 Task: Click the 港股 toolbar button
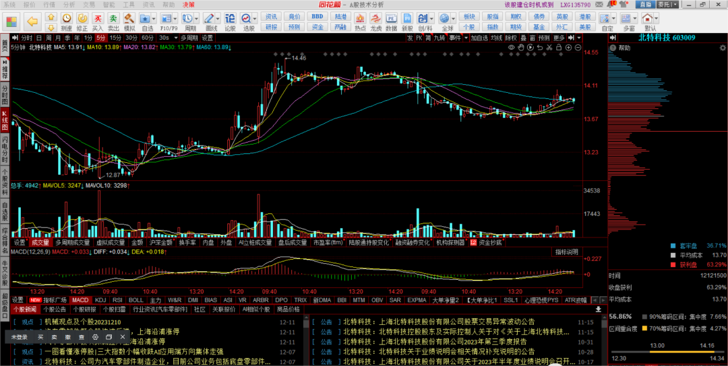(x=585, y=16)
